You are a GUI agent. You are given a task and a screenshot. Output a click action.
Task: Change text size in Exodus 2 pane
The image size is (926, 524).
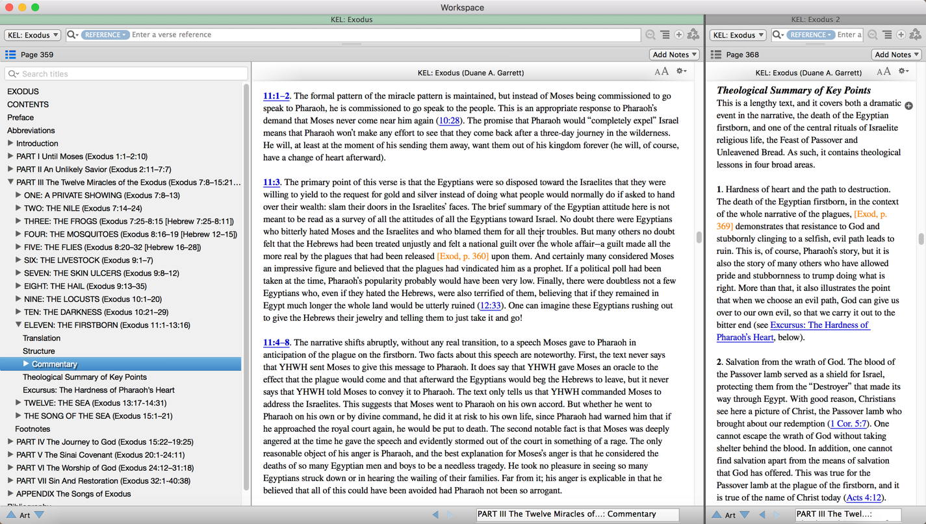point(884,72)
